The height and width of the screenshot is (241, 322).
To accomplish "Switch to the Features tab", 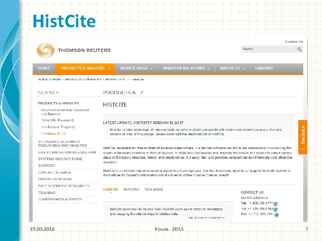I will click(131, 190).
